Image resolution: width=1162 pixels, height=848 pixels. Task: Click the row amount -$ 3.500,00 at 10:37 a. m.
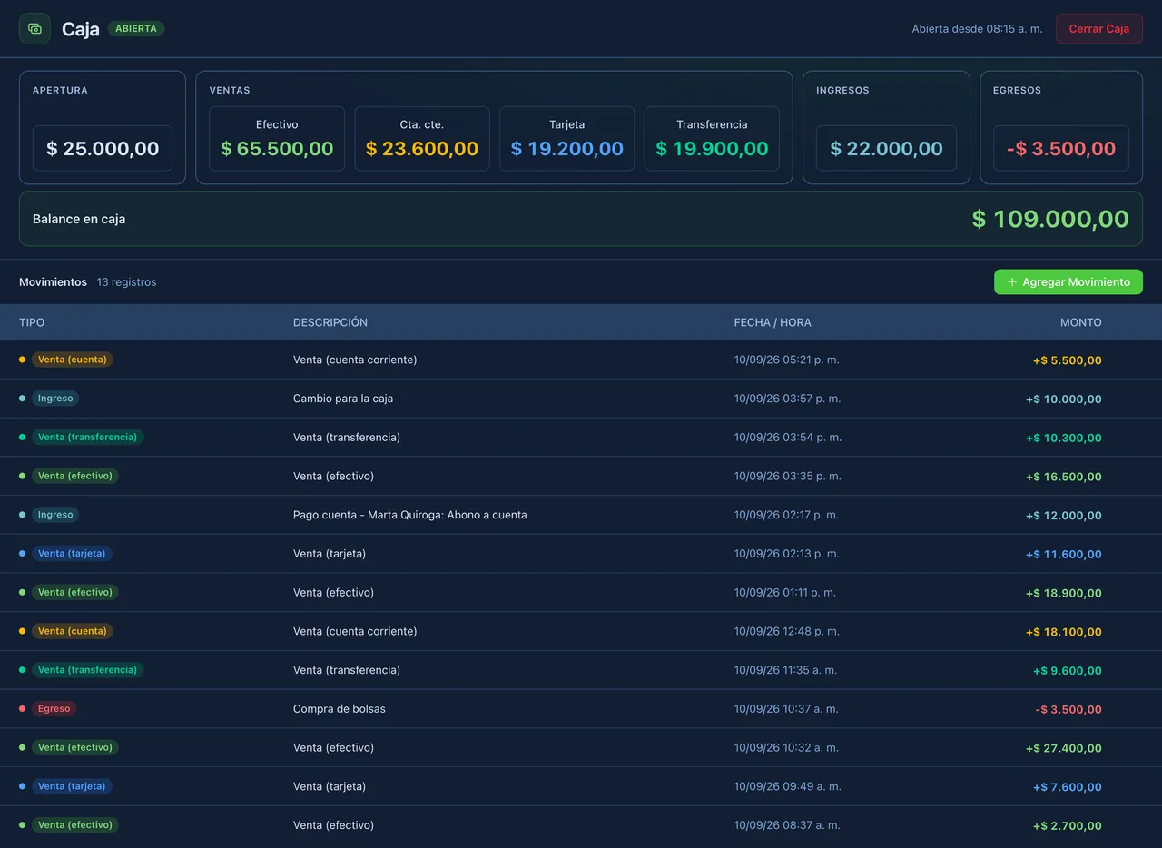coord(1068,709)
